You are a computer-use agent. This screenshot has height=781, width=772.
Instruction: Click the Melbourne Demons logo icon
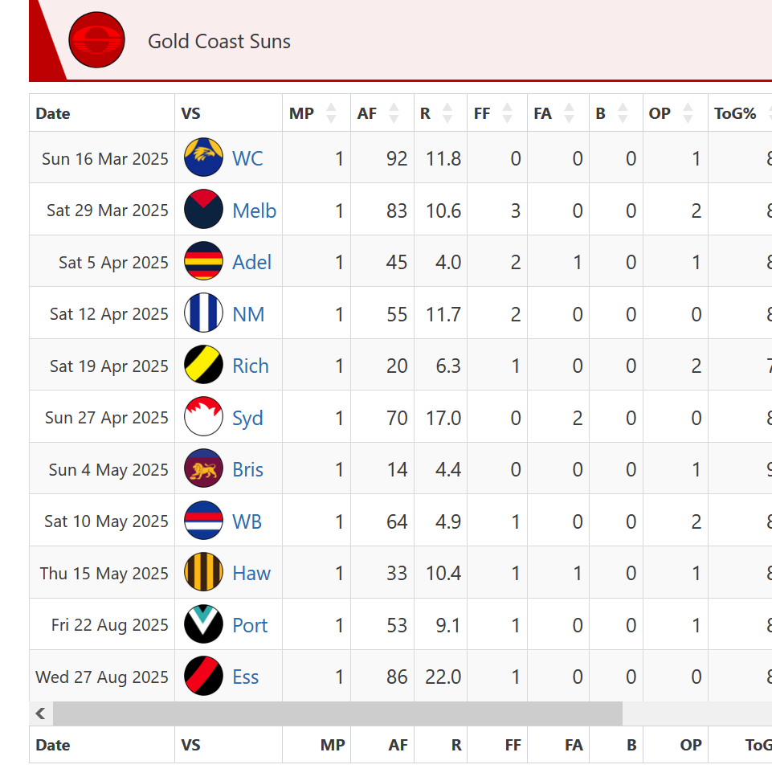pos(203,209)
